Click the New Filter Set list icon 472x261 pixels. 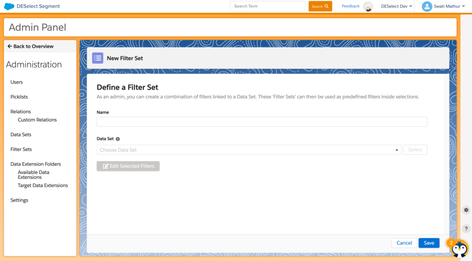click(98, 58)
